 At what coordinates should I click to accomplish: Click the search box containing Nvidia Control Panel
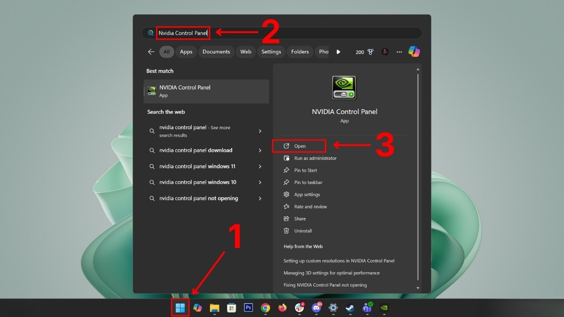[282, 33]
